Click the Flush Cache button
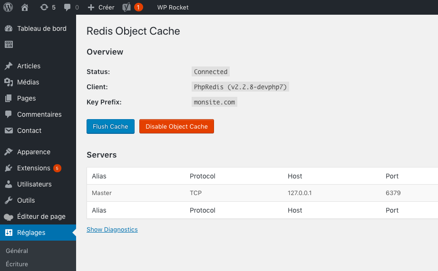 pyautogui.click(x=111, y=127)
